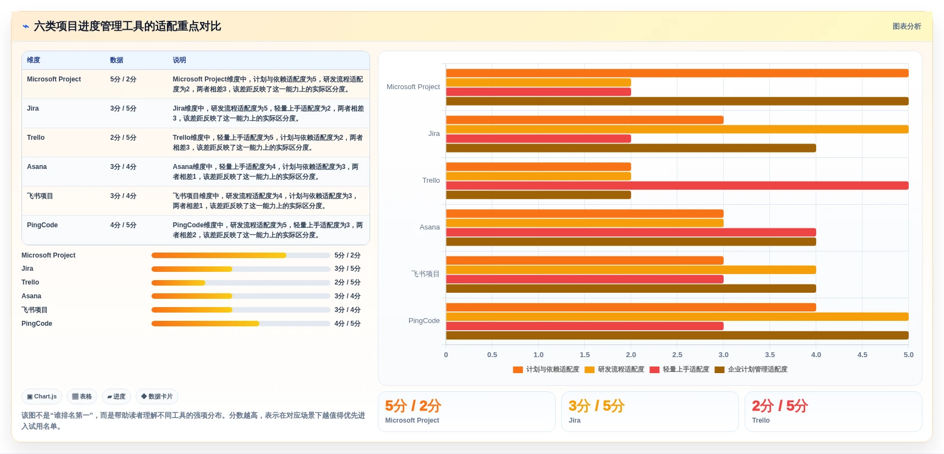The width and height of the screenshot is (944, 454).
Task: Click Jira's amber 研发流程 bar in chart
Action: point(677,129)
